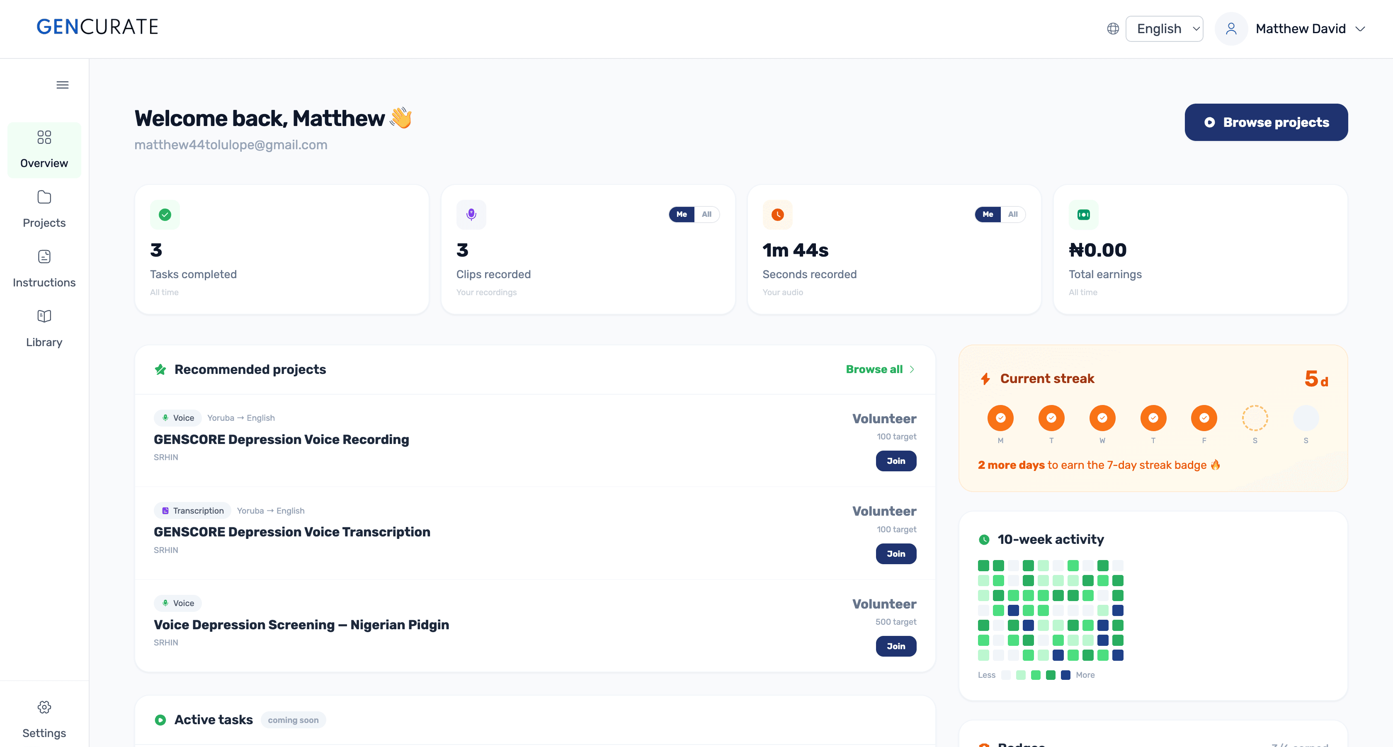Open Library in the sidebar
The width and height of the screenshot is (1393, 747).
pos(44,329)
